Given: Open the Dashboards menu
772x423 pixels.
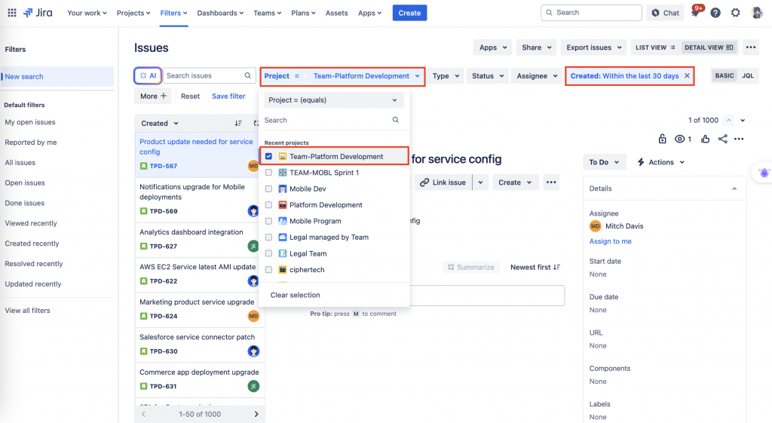Looking at the screenshot, I should click(220, 13).
